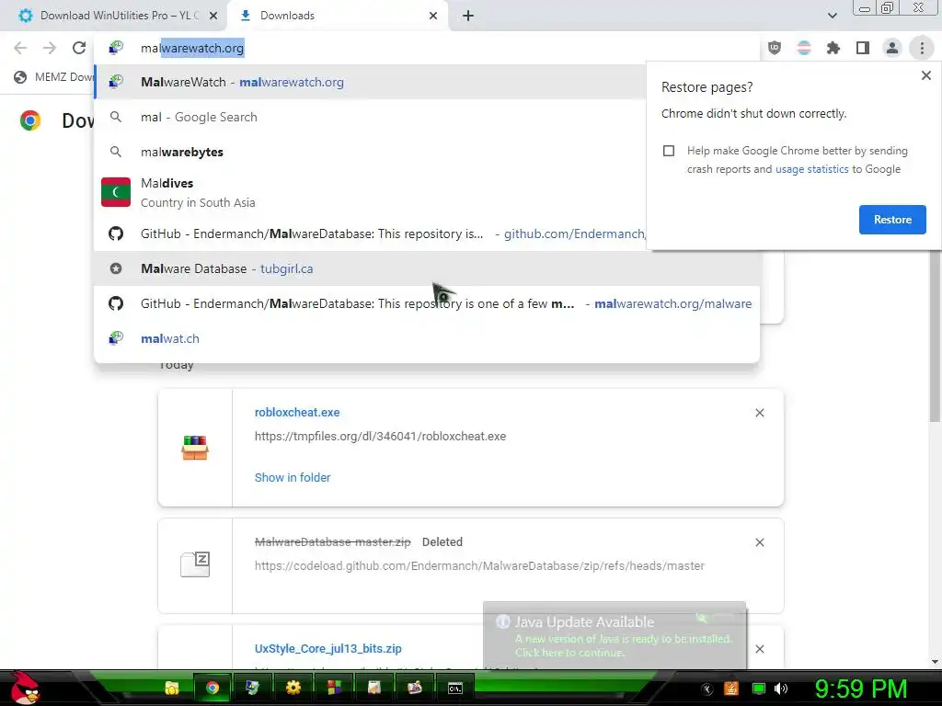This screenshot has height=706, width=942.
Task: Select the Malware Database tubgirl.ca suggestion
Action: [x=427, y=268]
